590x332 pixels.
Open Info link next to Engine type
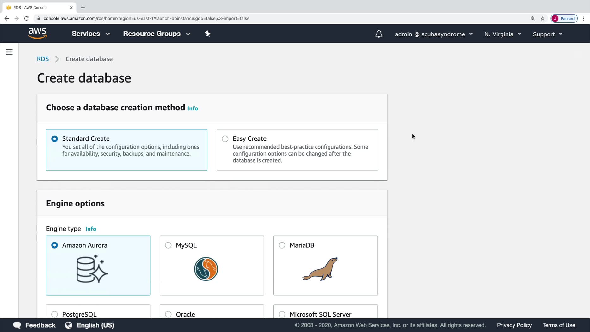coord(91,229)
